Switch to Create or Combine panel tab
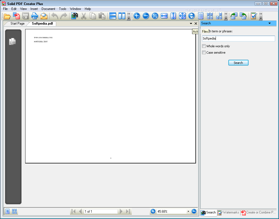 click(x=258, y=212)
